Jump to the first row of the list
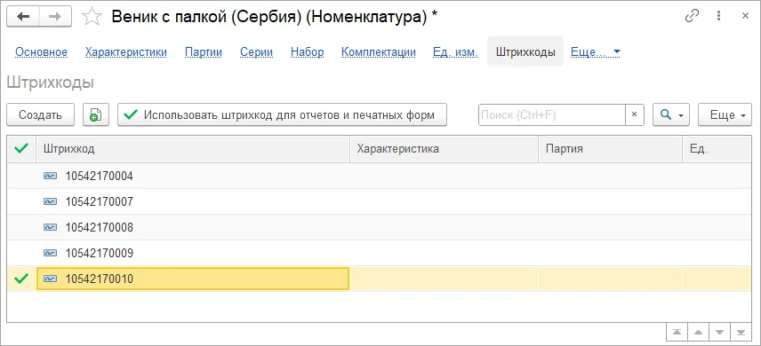Image resolution: width=761 pixels, height=346 pixels. pyautogui.click(x=677, y=332)
